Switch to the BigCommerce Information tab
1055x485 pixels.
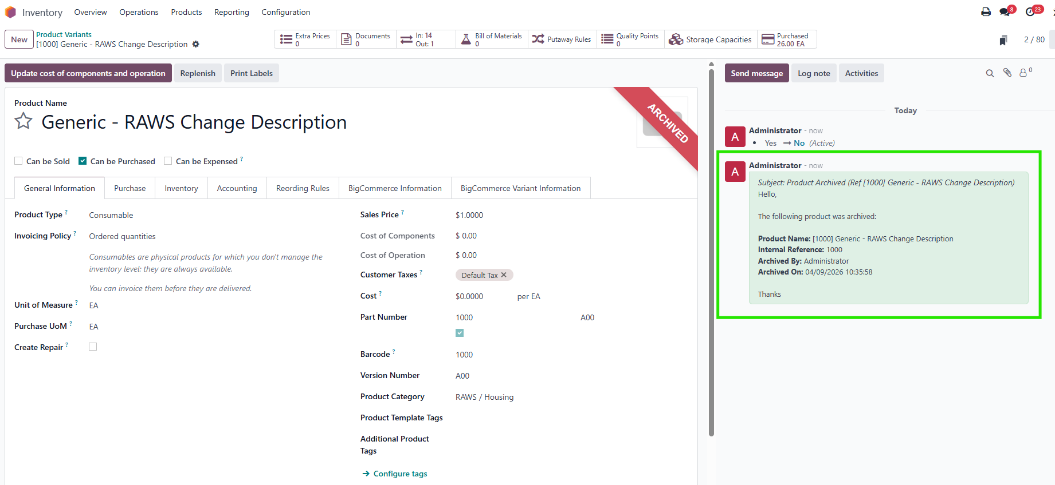[x=395, y=188]
